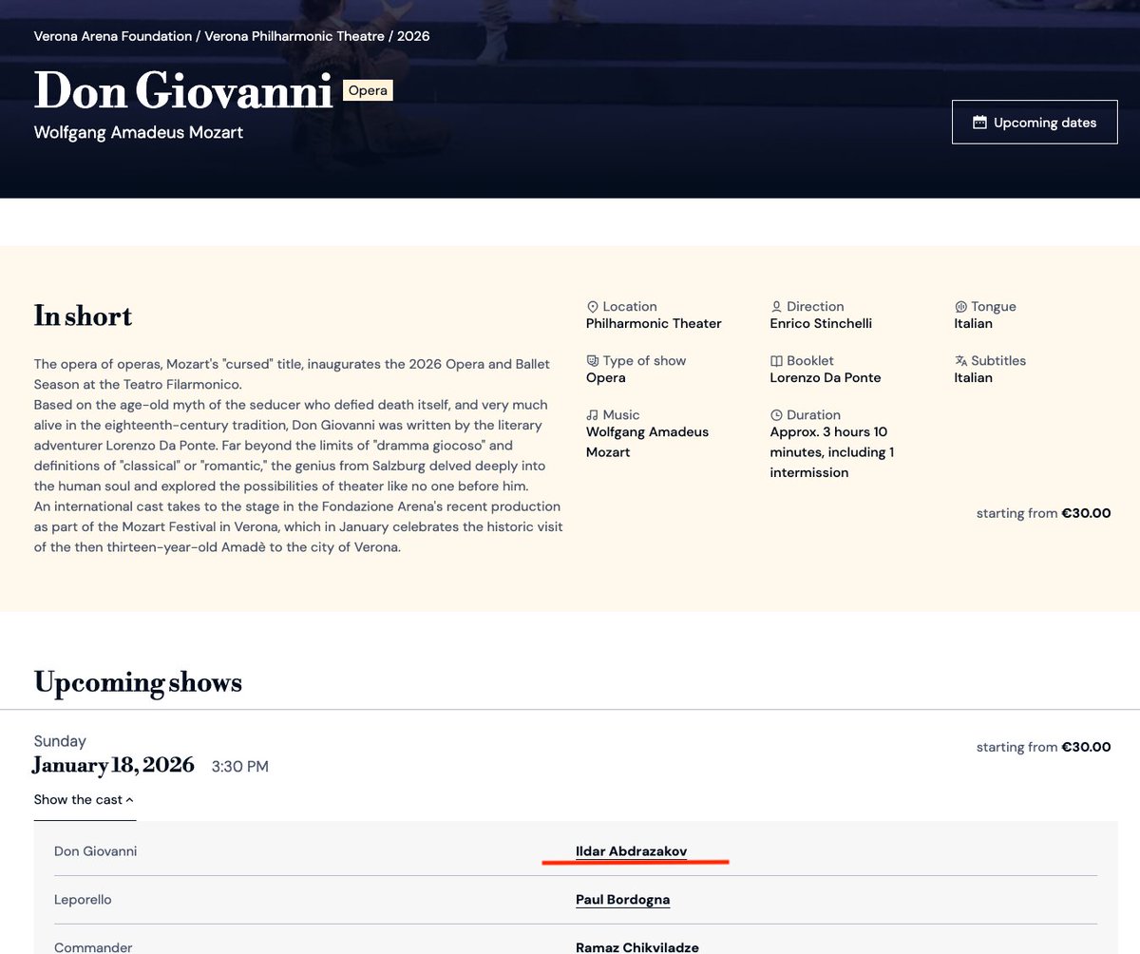Click Enrico Stinchelli direction value
The image size is (1140, 954).
tap(821, 324)
